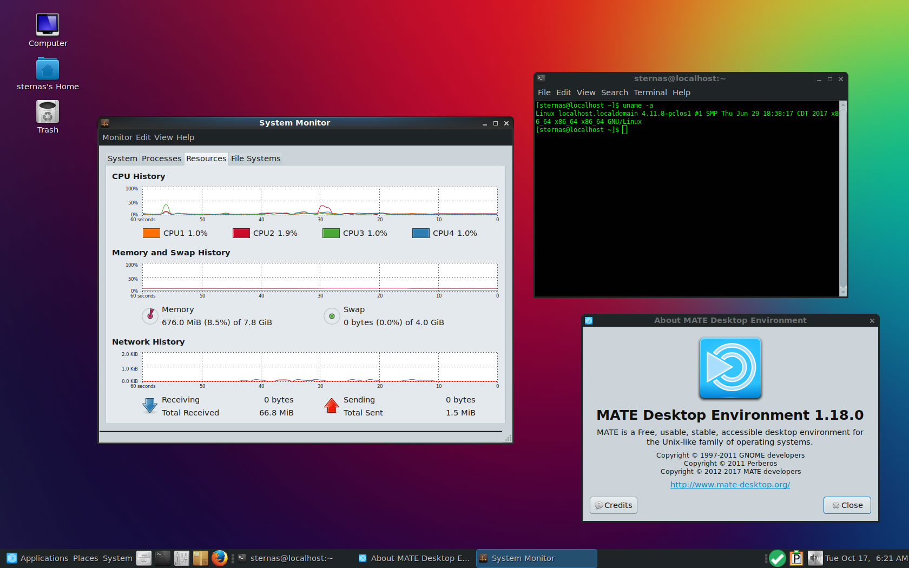Click the About MATE dialog title icon

pos(589,320)
